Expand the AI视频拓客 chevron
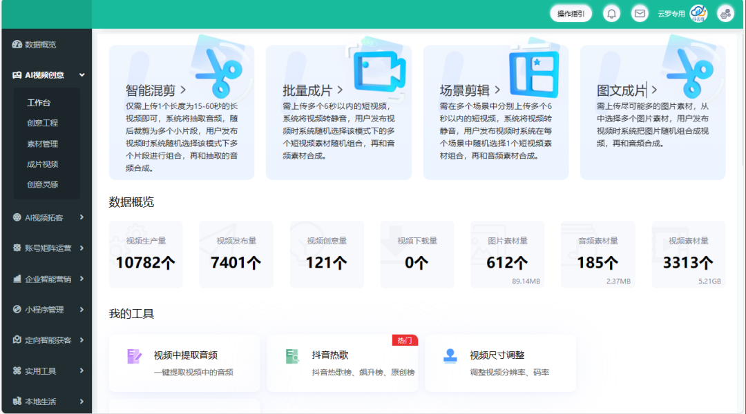Viewport: 746px width, 414px height. coord(82,217)
